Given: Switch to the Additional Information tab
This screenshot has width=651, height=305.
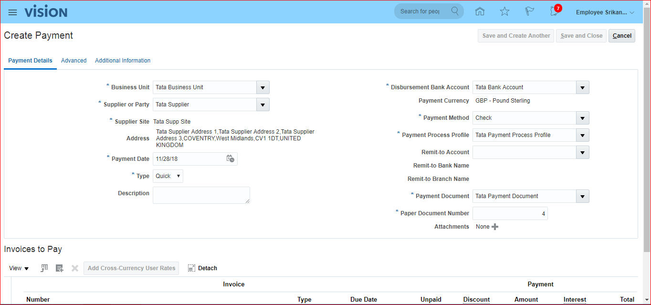Looking at the screenshot, I should tap(123, 61).
